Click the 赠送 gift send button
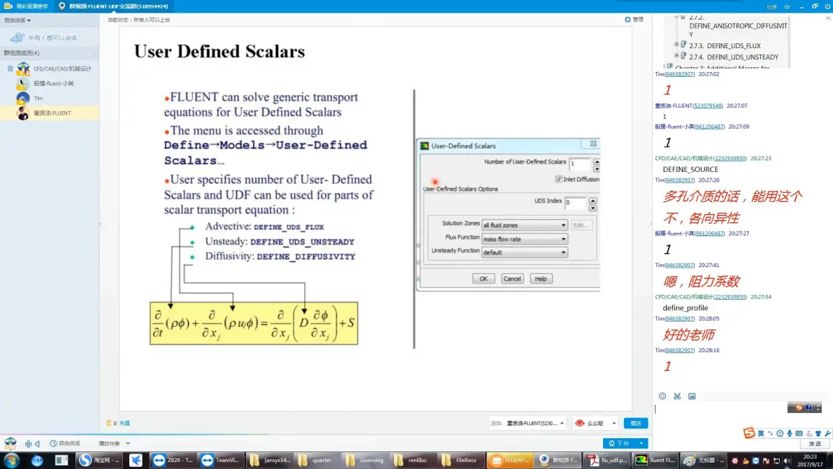Image resolution: width=833 pixels, height=469 pixels. [x=636, y=424]
